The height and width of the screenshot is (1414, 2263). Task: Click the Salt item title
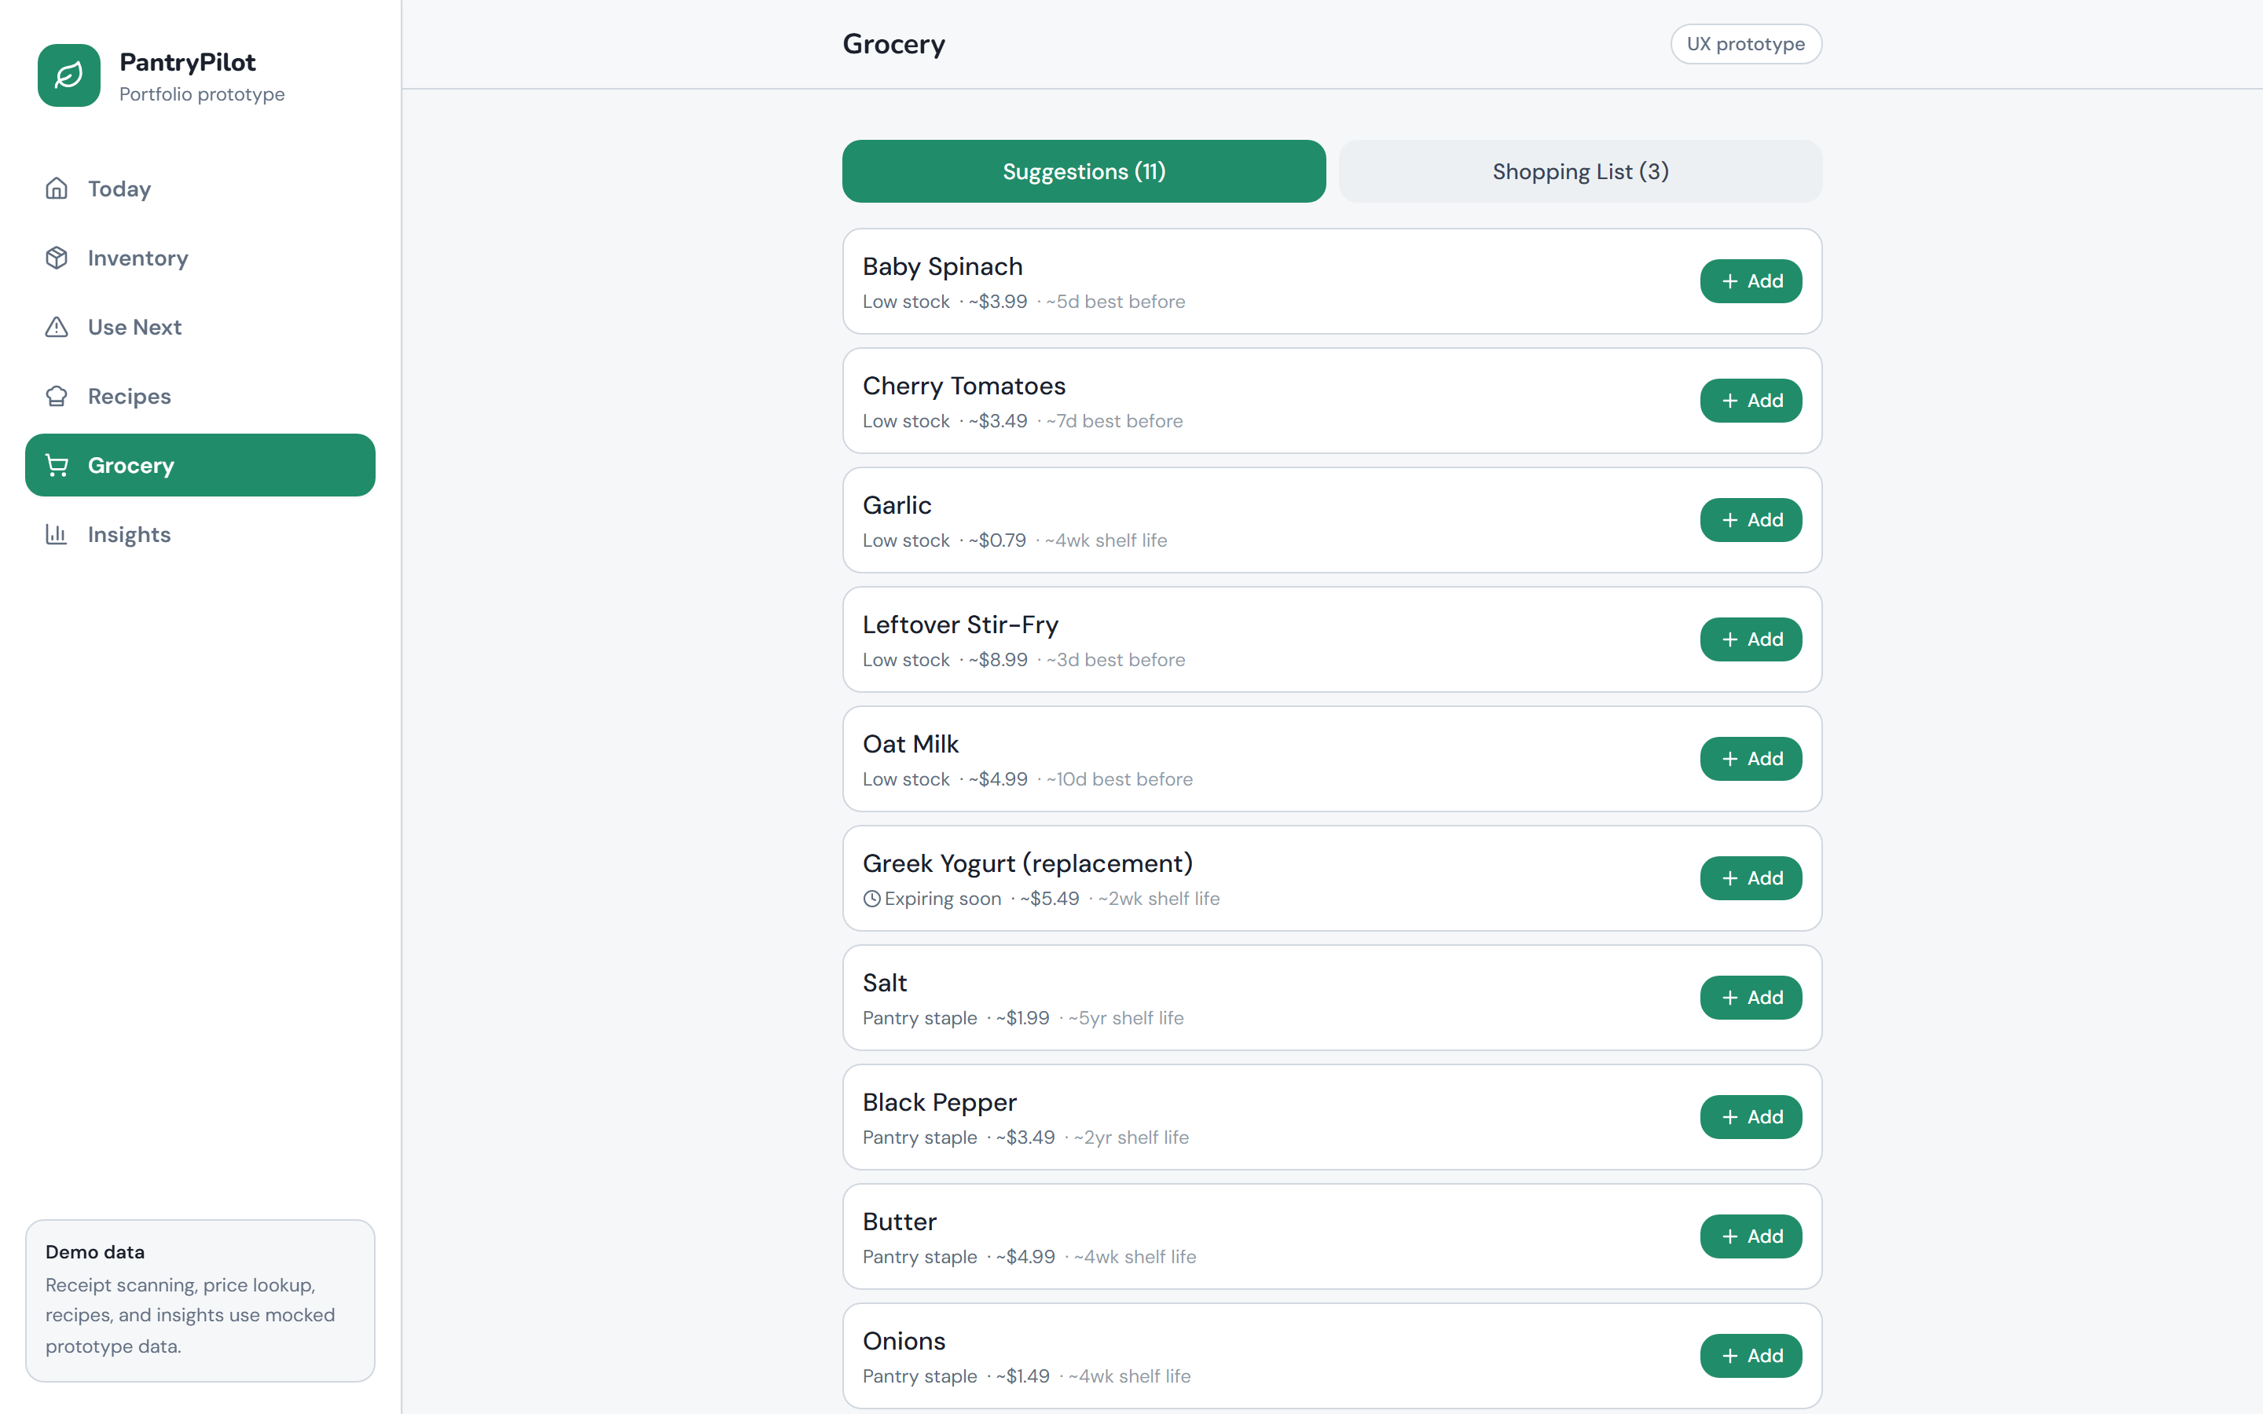click(x=885, y=983)
